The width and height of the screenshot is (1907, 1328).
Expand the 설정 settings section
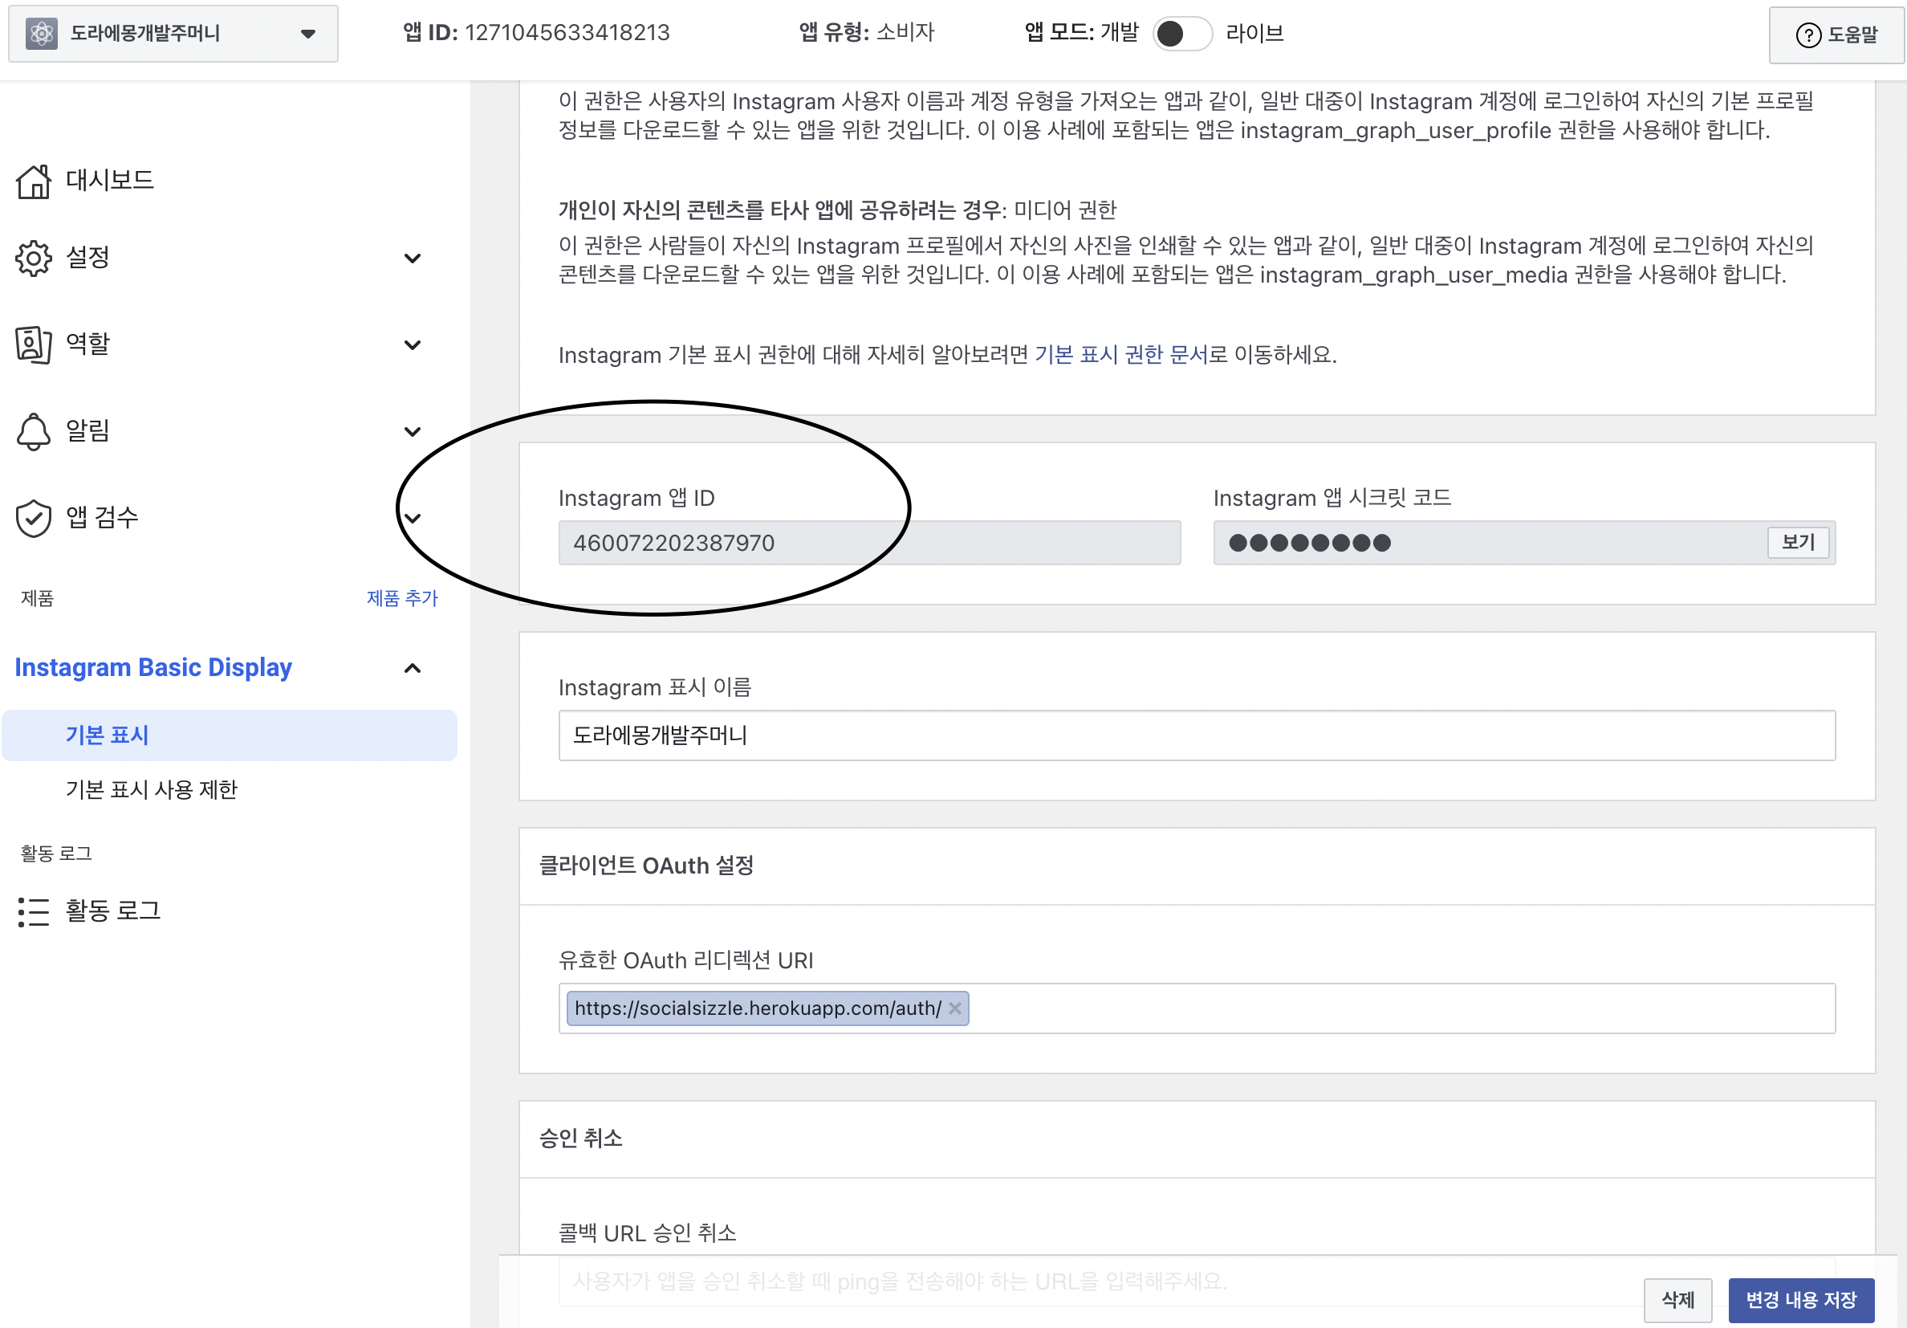412,259
